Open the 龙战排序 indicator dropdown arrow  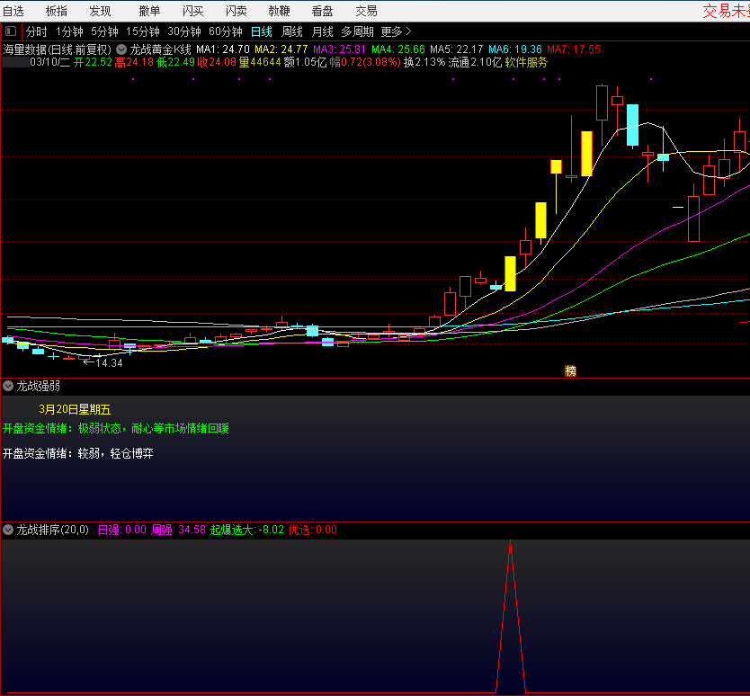pyautogui.click(x=8, y=530)
